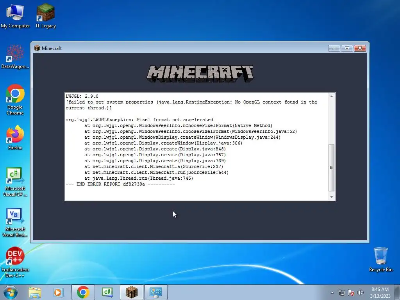Image resolution: width=400 pixels, height=300 pixels.
Task: Open Microsoft Visual Basic desktop shortcut
Action: pos(15,223)
